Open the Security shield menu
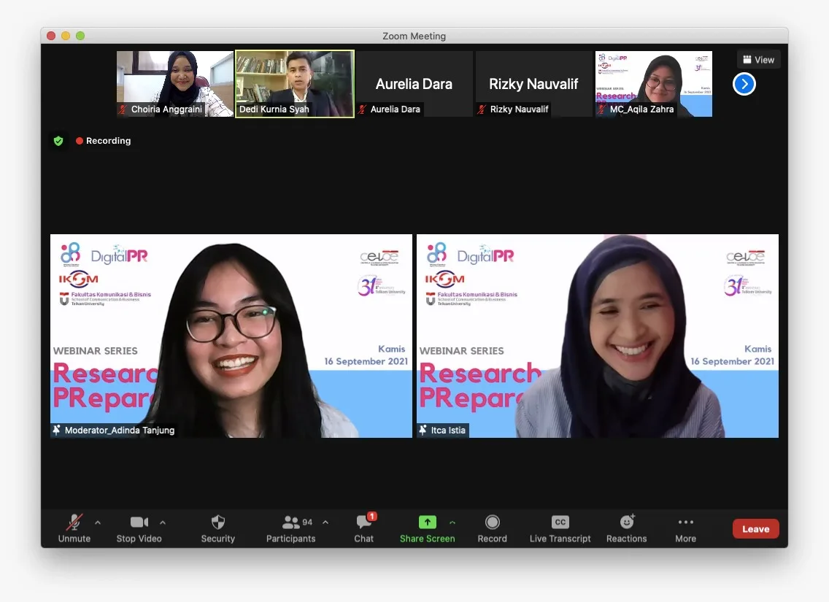The image size is (829, 602). (217, 528)
